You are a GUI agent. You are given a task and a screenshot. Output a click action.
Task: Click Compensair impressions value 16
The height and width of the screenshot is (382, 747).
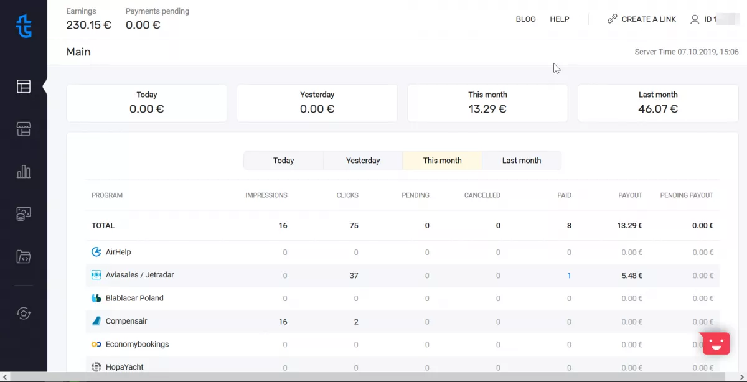(x=283, y=322)
